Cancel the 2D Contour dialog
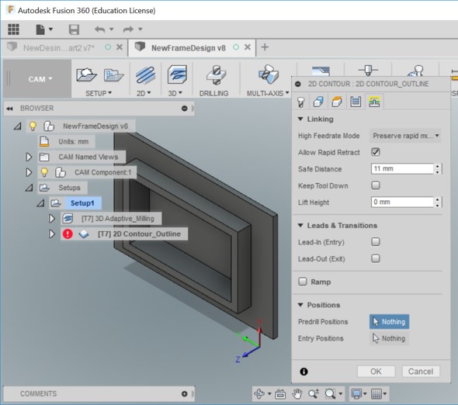This screenshot has width=458, height=405. pos(421,372)
